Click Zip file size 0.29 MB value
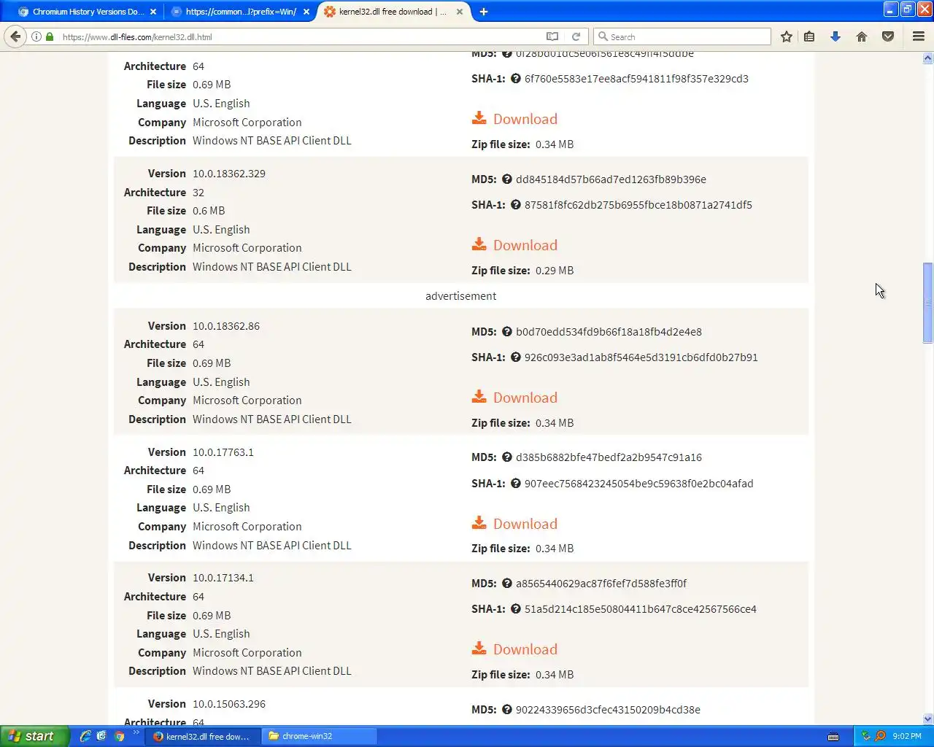 tap(555, 271)
